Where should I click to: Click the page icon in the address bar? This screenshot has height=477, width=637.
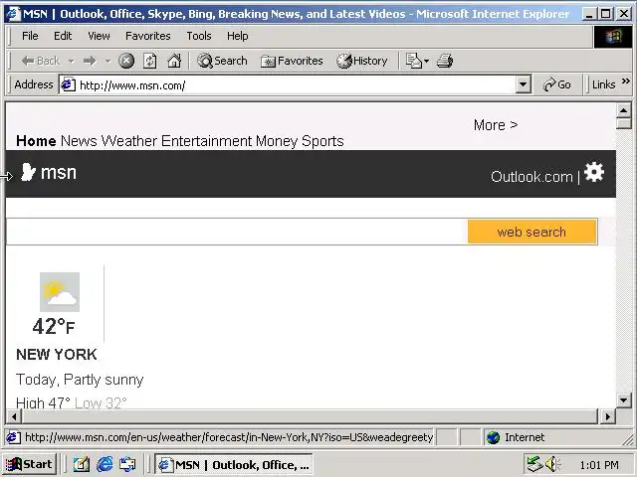click(x=68, y=84)
